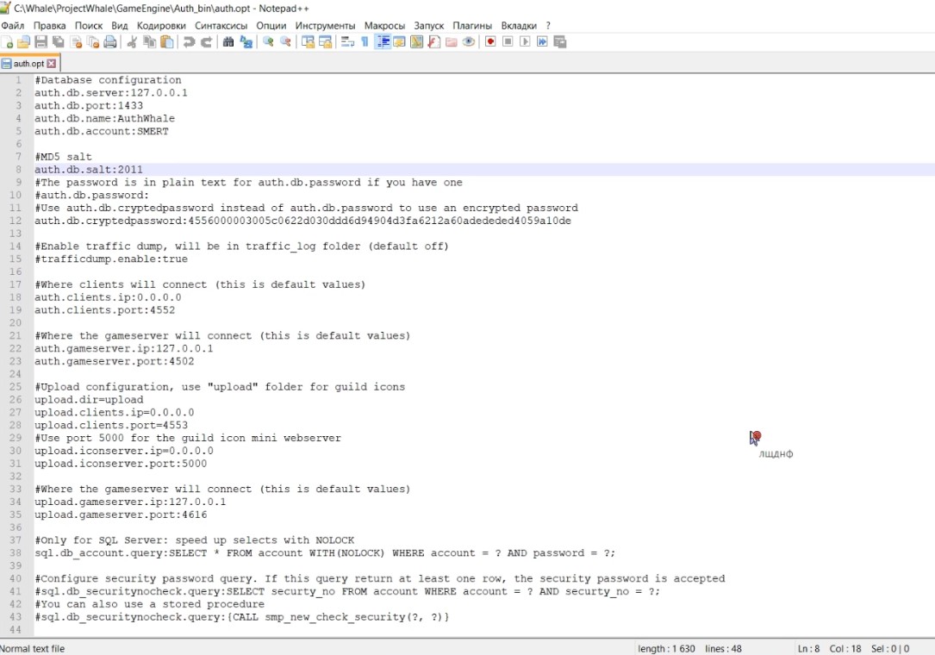Click the line auth.db.account:SMERT
Screen dimensions: 935x655
click(x=102, y=131)
